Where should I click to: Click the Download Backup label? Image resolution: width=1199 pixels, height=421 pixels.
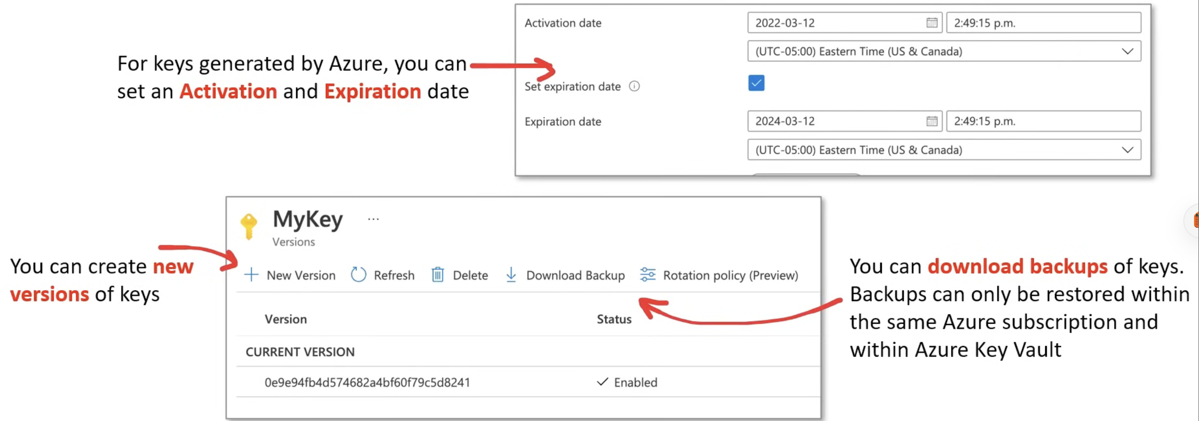pos(575,275)
